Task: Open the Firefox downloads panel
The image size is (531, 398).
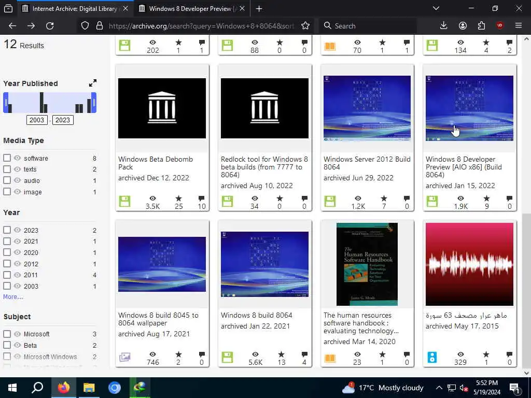Action: 444,26
